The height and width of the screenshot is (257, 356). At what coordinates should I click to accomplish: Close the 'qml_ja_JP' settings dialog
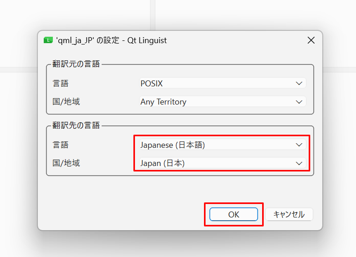tap(311, 40)
